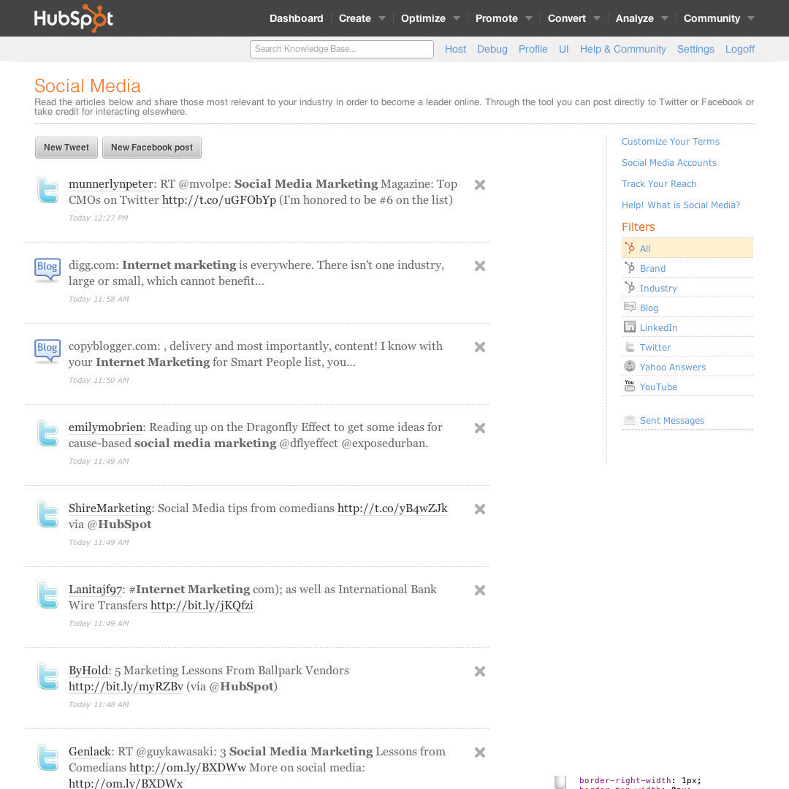
Task: Open the UI link
Action: click(563, 49)
